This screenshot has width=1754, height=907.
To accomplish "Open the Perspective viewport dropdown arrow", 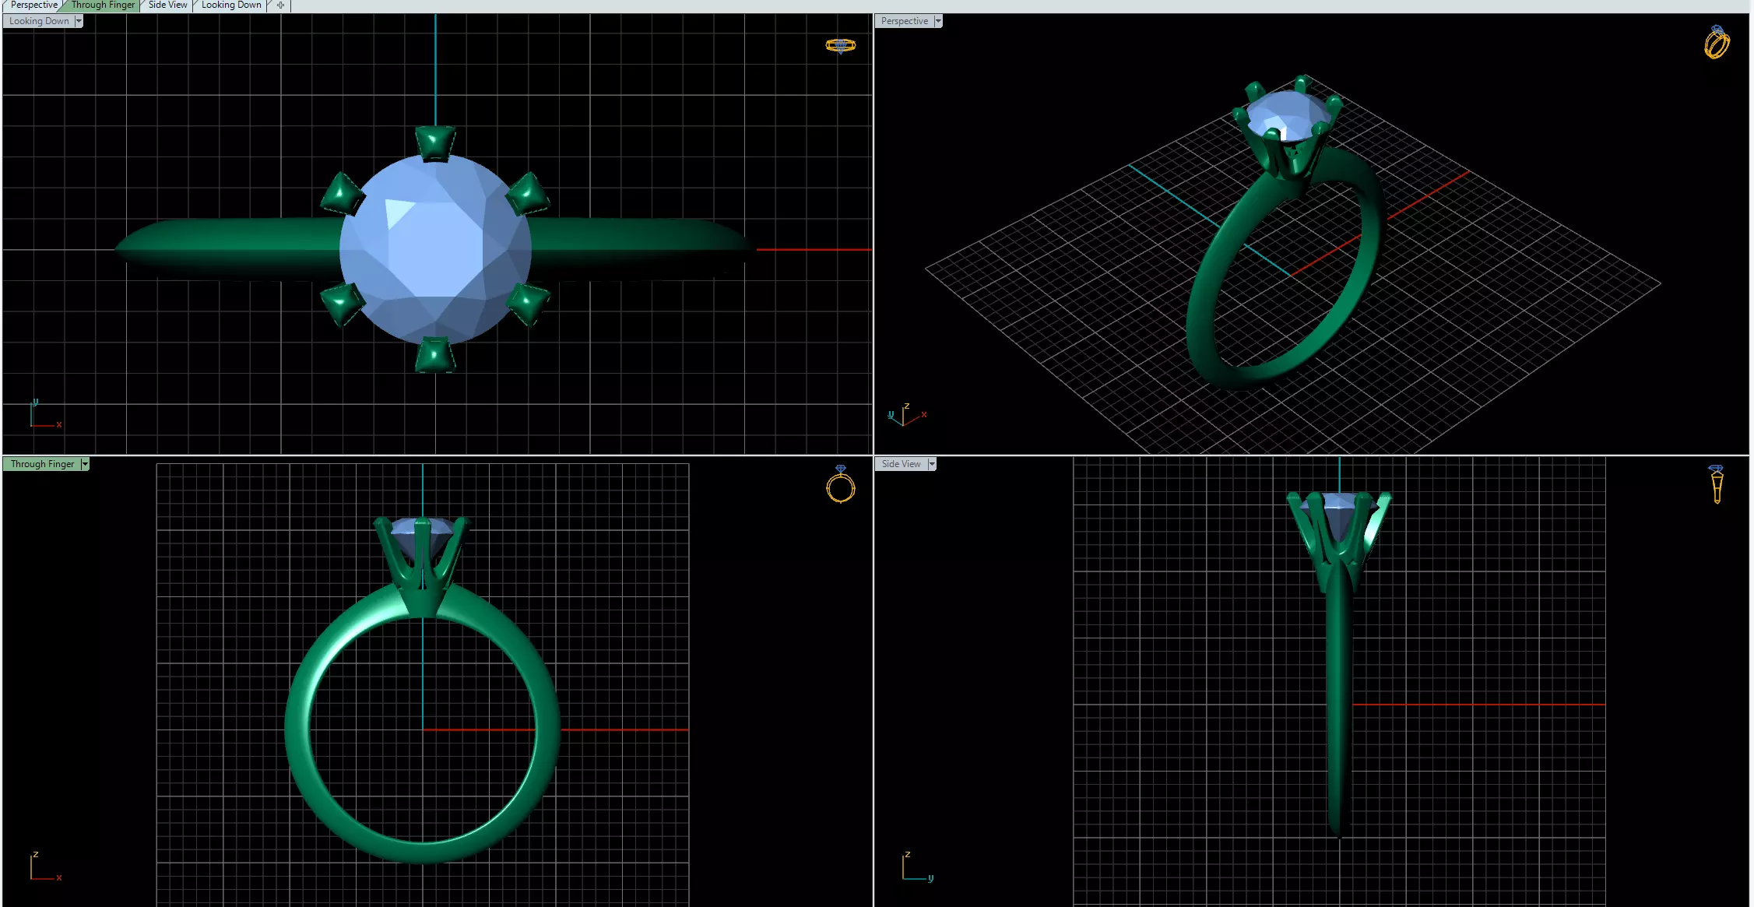I will (938, 21).
